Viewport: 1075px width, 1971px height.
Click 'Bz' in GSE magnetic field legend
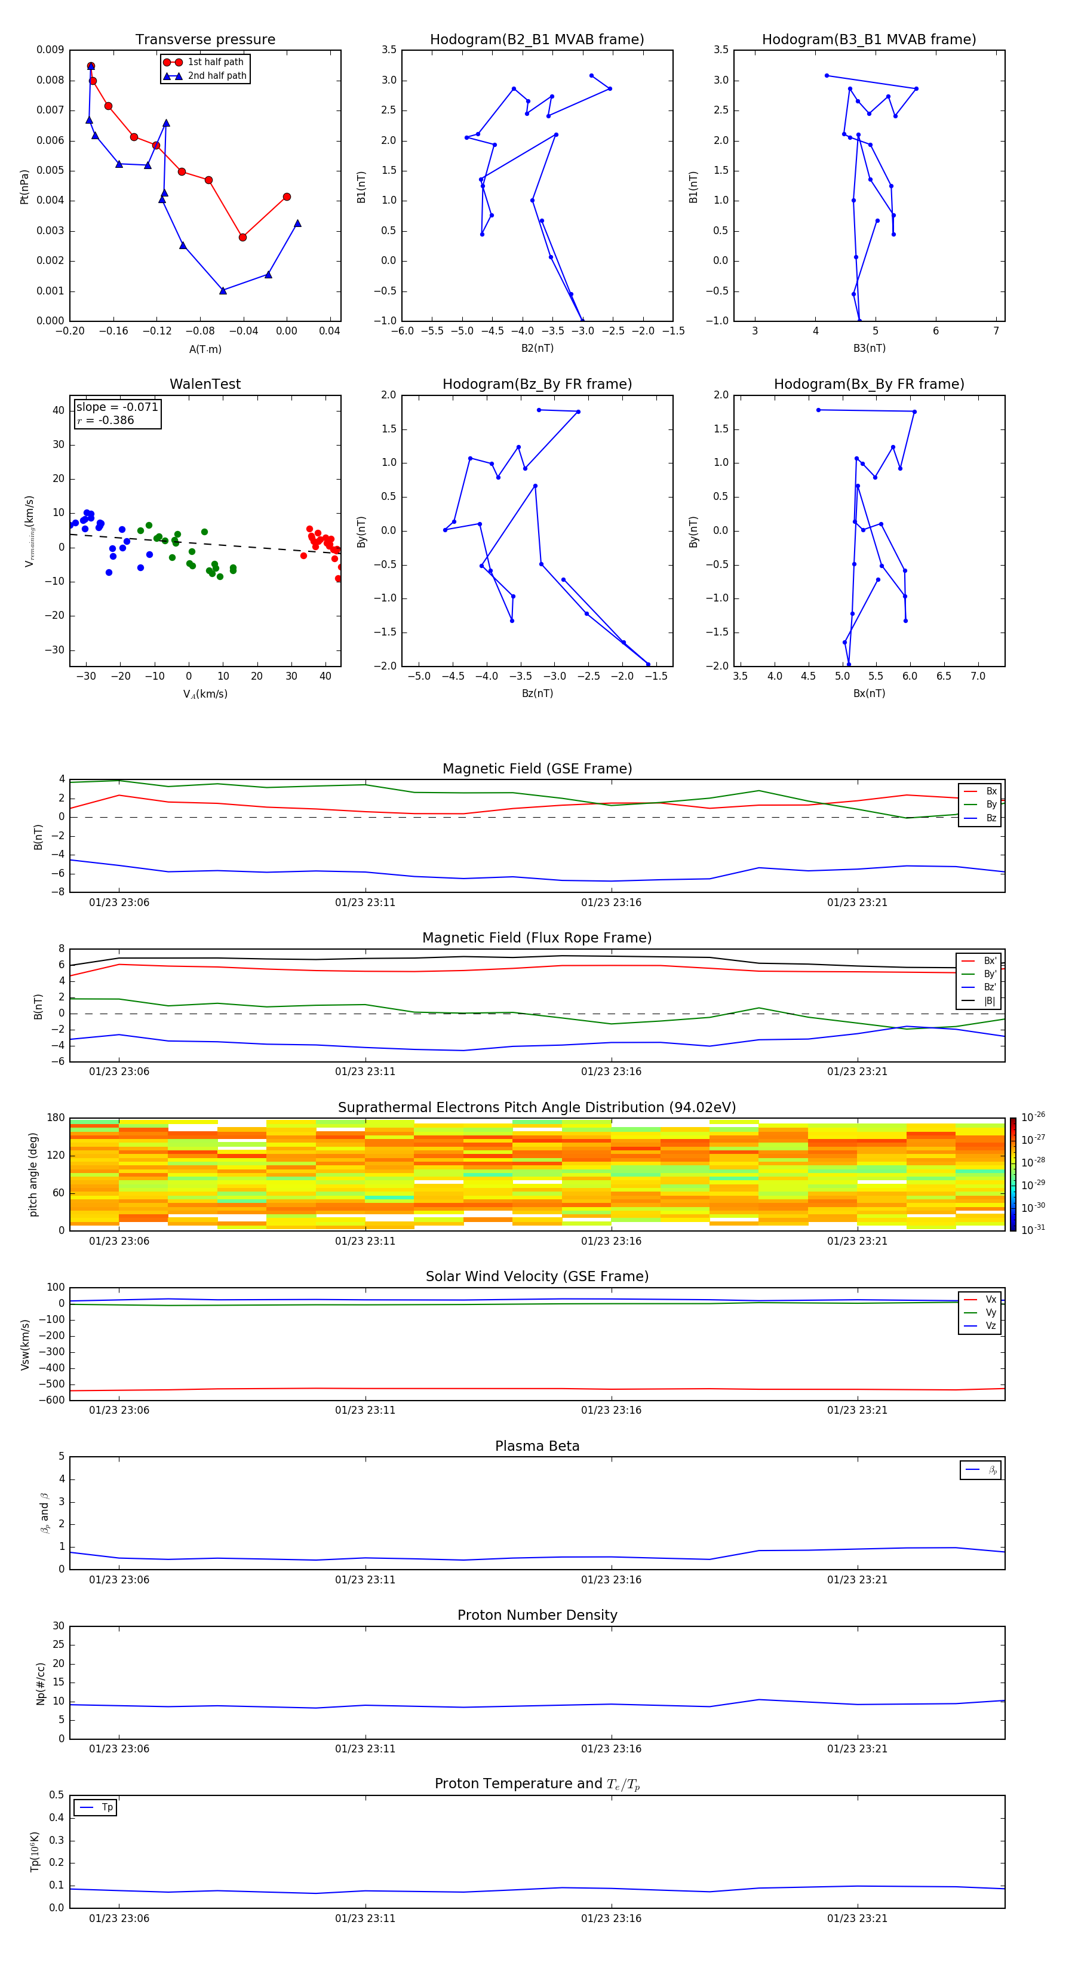tap(981, 818)
